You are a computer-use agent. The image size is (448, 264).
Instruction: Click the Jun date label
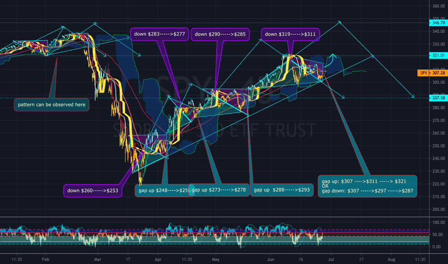click(x=271, y=259)
